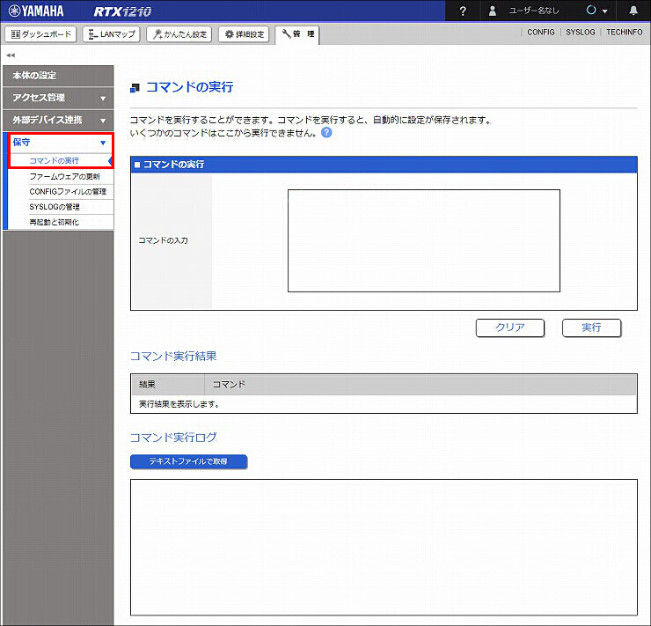The height and width of the screenshot is (626, 651).
Task: Switch to LANマップ tab
Action: pyautogui.click(x=111, y=34)
